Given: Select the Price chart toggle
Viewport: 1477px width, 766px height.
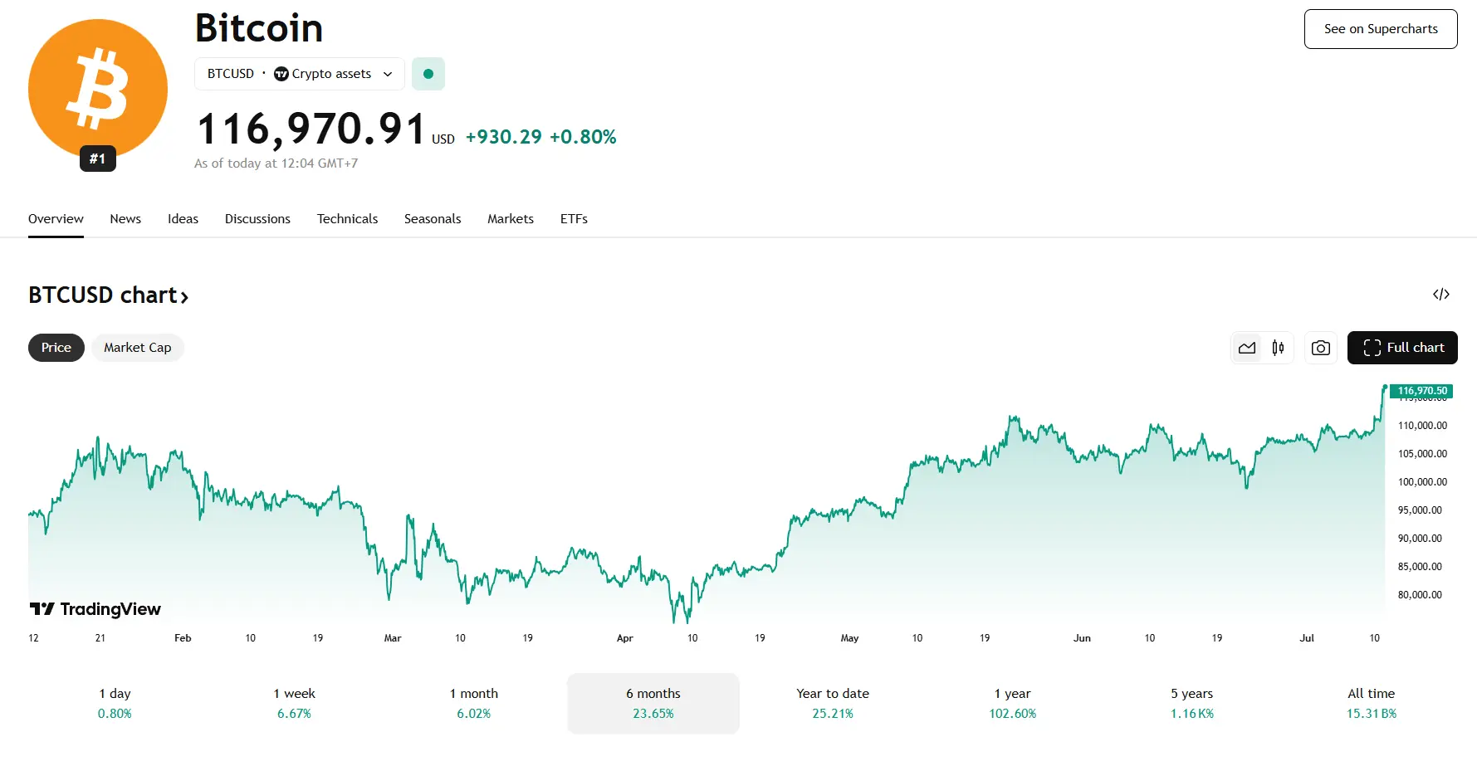Looking at the screenshot, I should point(56,348).
